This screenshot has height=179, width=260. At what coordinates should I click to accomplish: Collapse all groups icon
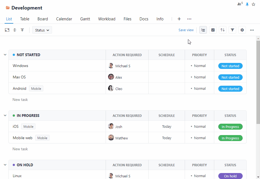(x=15, y=30)
